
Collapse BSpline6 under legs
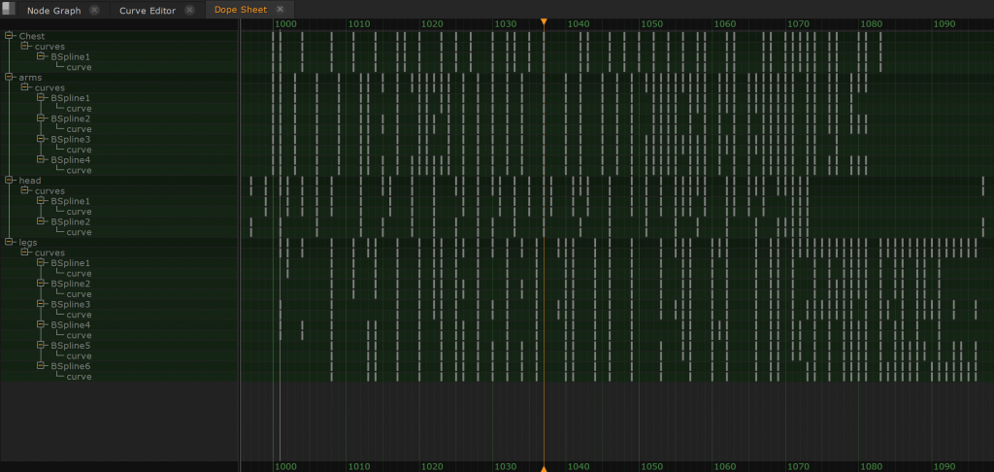[41, 366]
